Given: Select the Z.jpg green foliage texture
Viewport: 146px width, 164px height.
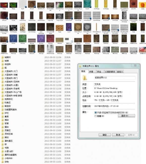Looking at the screenshot, I should [133, 27].
